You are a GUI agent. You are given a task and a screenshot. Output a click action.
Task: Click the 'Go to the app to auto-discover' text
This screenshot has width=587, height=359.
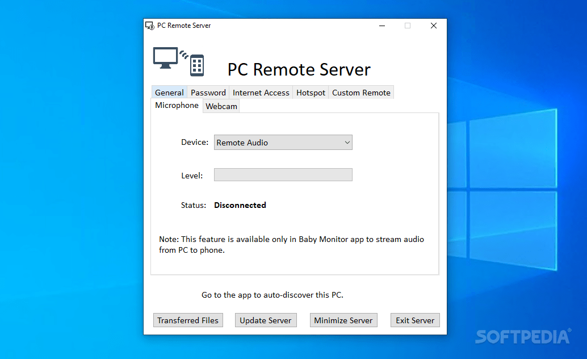(272, 295)
